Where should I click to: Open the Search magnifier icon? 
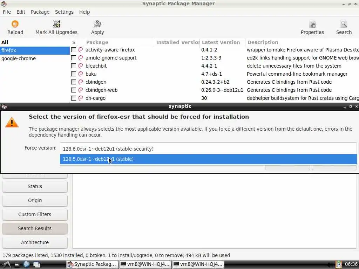[344, 24]
